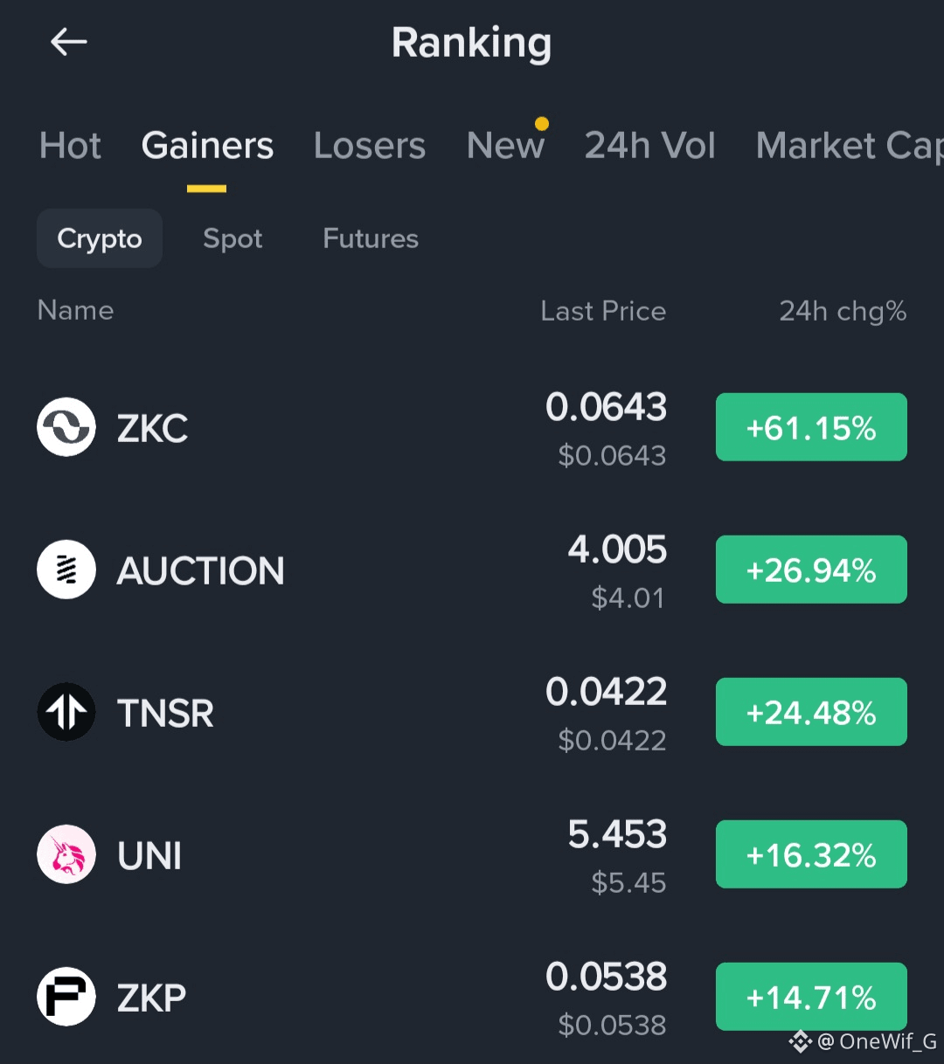Open the UNI unicorn logo

pos(66,854)
